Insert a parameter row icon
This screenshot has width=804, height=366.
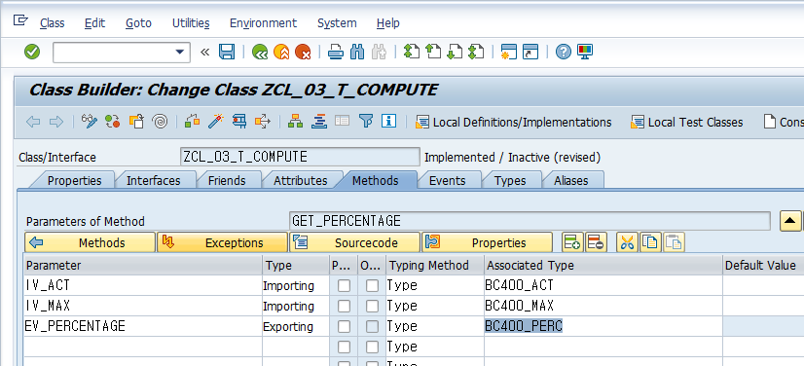tap(571, 242)
